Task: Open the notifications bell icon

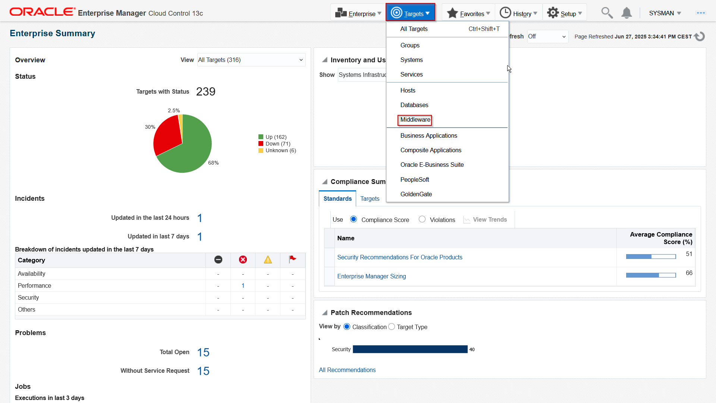Action: pos(626,13)
